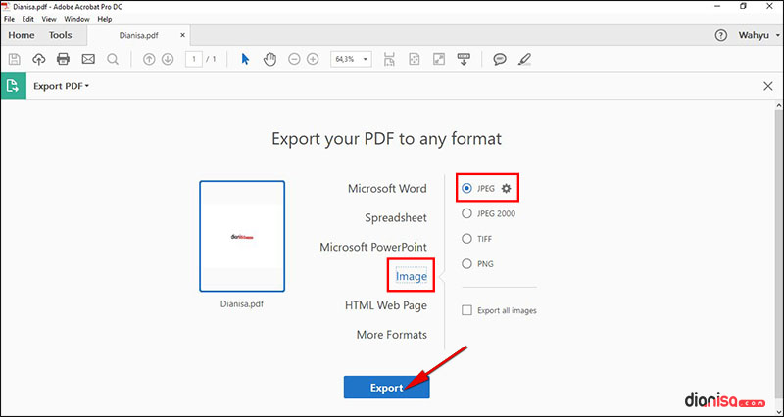Zoom in with the plus icon
The height and width of the screenshot is (417, 784).
313,59
